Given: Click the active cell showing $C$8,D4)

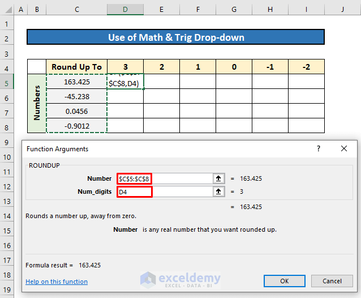Looking at the screenshot, I should [x=125, y=82].
